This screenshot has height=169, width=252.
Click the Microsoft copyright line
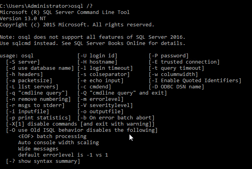click(x=77, y=25)
